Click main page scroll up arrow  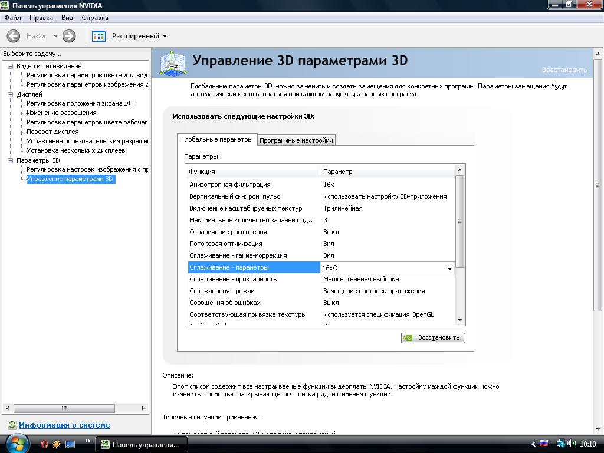pyautogui.click(x=598, y=54)
